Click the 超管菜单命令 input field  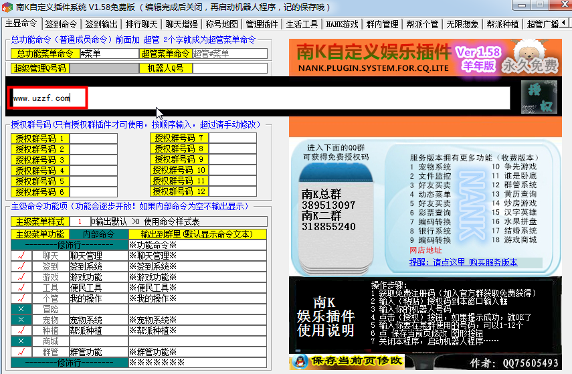tap(230, 54)
